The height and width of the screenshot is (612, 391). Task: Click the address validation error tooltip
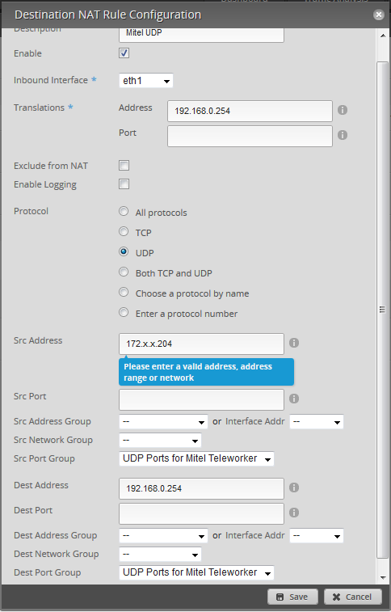pyautogui.click(x=206, y=372)
